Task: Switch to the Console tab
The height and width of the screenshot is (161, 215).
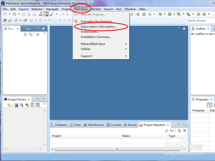Action: (114, 125)
